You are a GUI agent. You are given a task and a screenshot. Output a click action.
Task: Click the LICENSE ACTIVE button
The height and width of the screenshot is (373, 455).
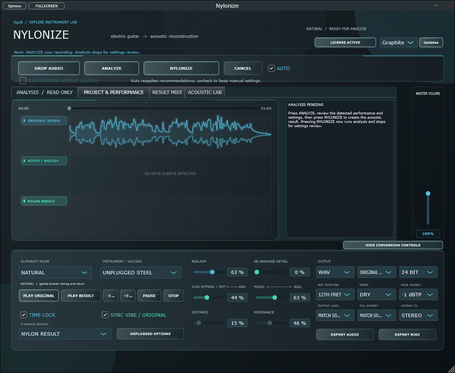click(345, 42)
